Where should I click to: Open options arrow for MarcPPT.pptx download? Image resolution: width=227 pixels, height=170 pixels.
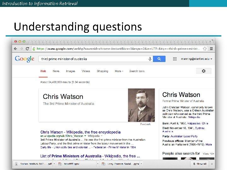pos(98,164)
